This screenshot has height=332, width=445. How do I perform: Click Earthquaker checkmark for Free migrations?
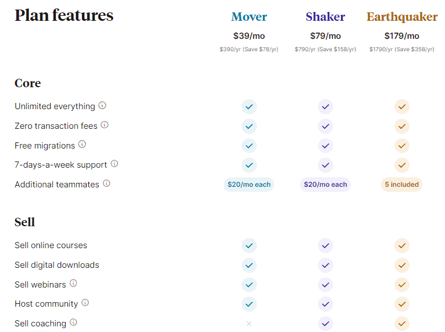(402, 146)
